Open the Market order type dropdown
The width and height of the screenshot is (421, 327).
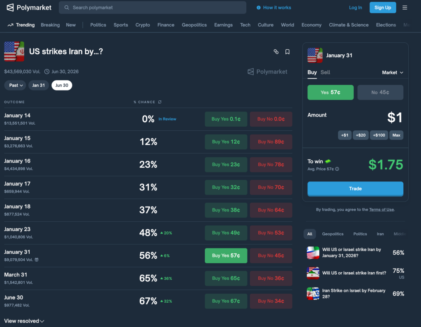[x=392, y=72]
